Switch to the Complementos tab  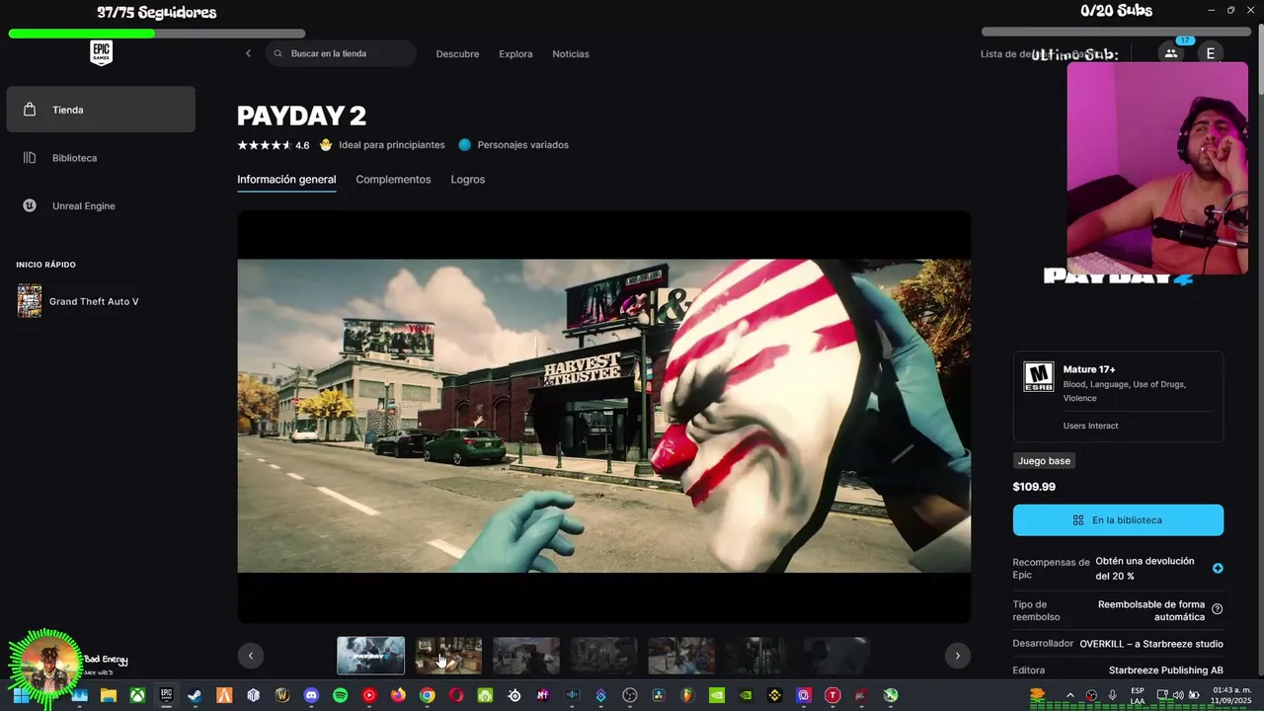[x=393, y=180]
